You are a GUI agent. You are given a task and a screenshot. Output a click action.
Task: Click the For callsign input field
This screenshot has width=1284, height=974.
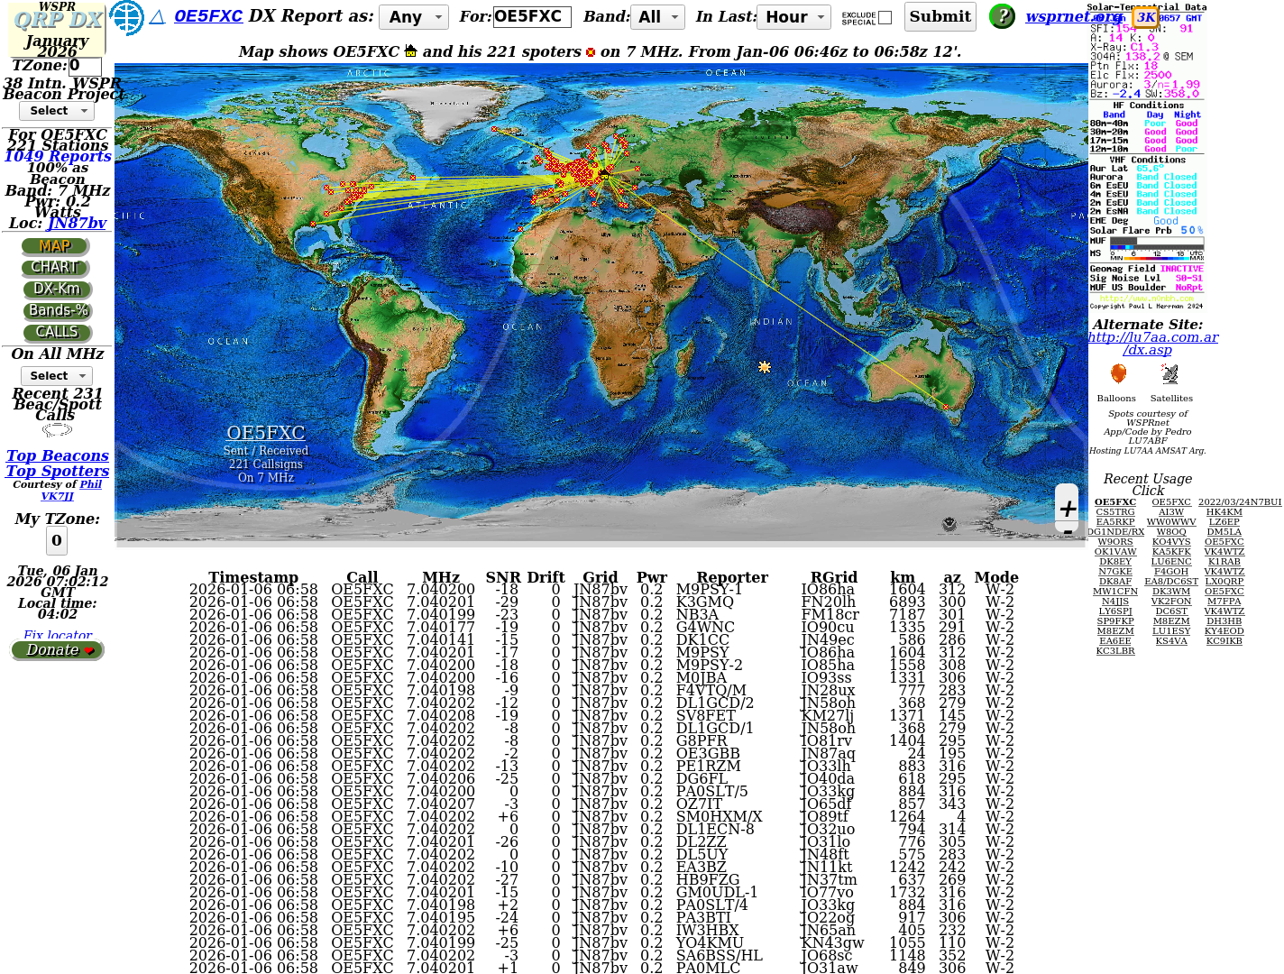tap(532, 17)
